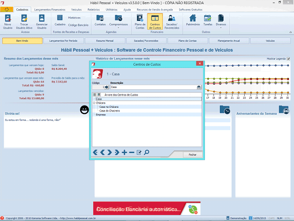This screenshot has height=221, width=294.
Task: Close the Centros de Custos dialog
Action: point(199,63)
